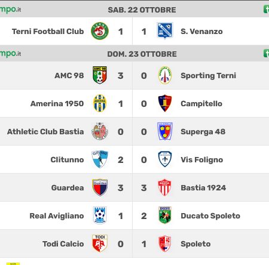269x265 pixels.
Task: Click the facebook icon next to Dom. 23 Ottobre
Action: point(266,53)
